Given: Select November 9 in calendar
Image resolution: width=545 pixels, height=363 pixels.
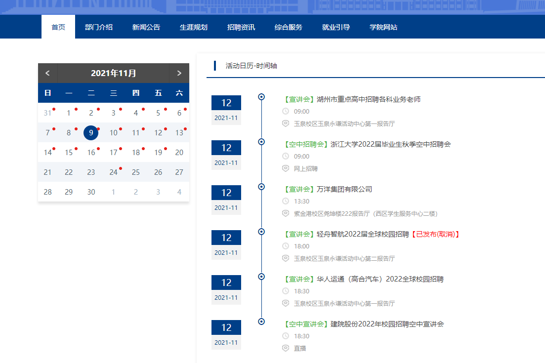Looking at the screenshot, I should pos(91,133).
